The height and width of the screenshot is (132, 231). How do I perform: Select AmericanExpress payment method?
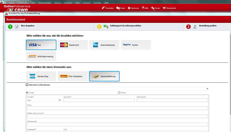point(104,45)
